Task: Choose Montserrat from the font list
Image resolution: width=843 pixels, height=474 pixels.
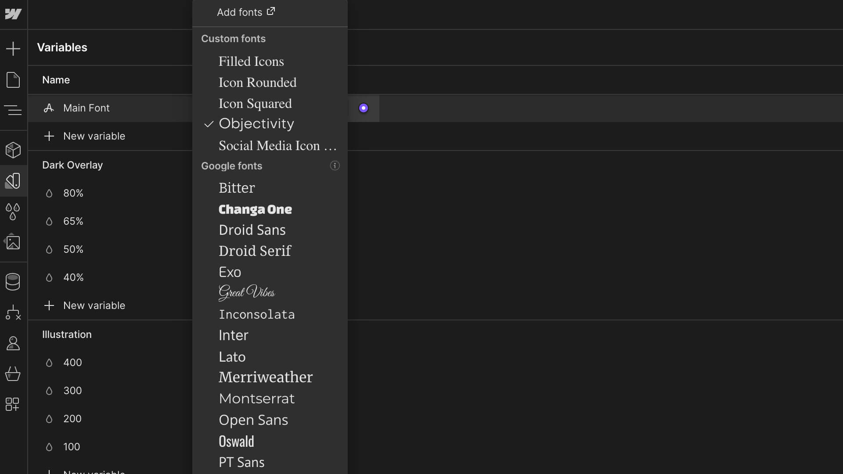Action: pyautogui.click(x=256, y=399)
